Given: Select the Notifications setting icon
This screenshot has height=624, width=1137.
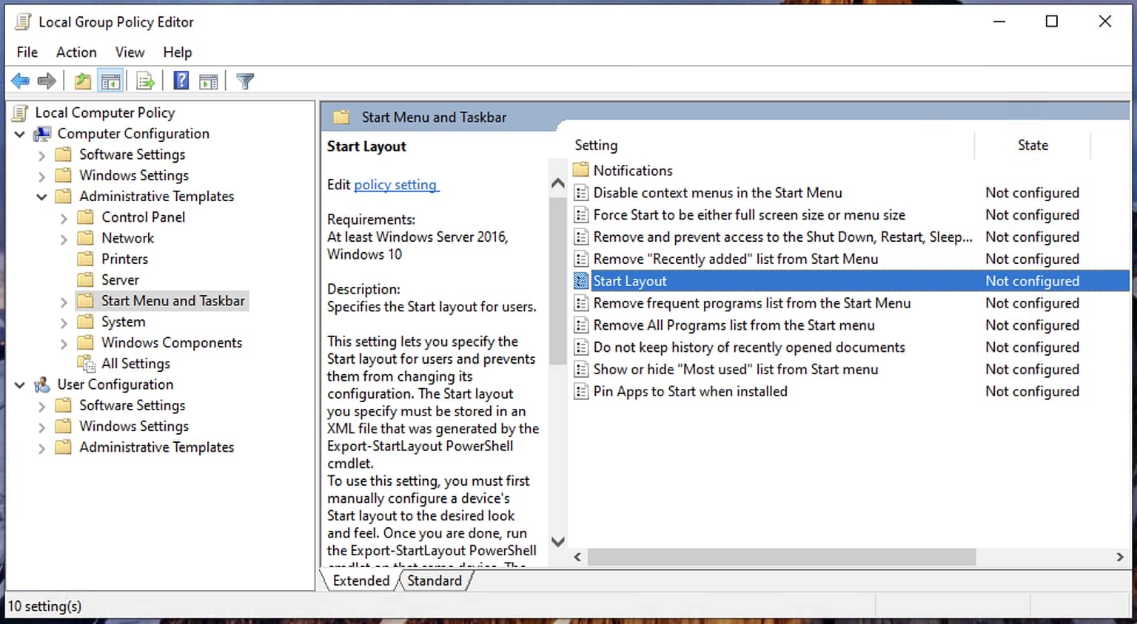Looking at the screenshot, I should 580,170.
